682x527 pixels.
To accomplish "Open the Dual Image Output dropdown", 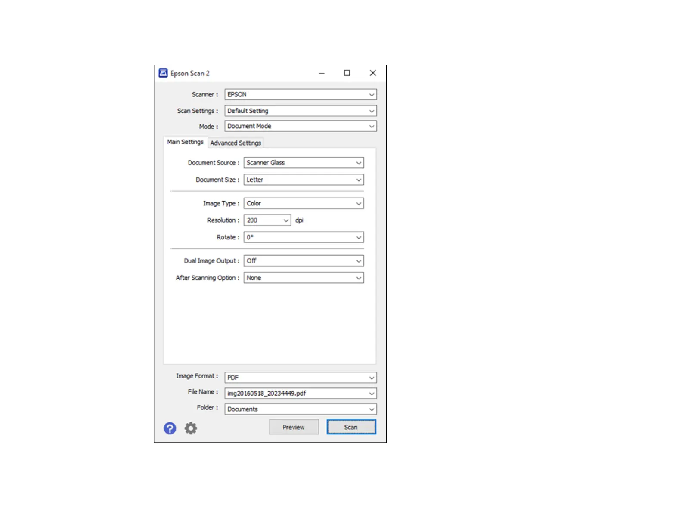I will [304, 261].
